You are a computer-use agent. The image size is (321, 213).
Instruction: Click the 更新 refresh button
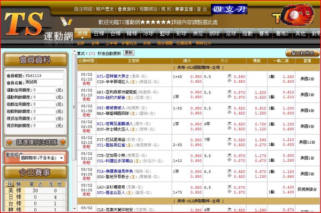tap(129, 53)
